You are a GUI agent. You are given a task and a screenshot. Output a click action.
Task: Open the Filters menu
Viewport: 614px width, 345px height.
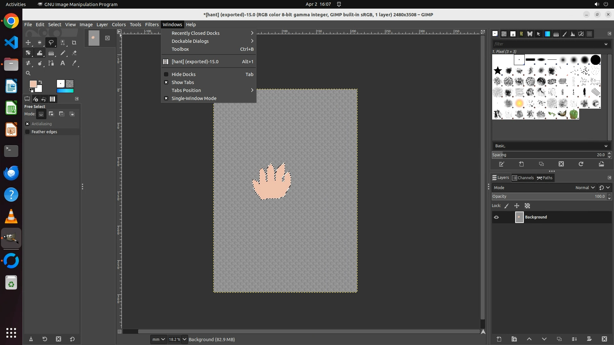(152, 25)
